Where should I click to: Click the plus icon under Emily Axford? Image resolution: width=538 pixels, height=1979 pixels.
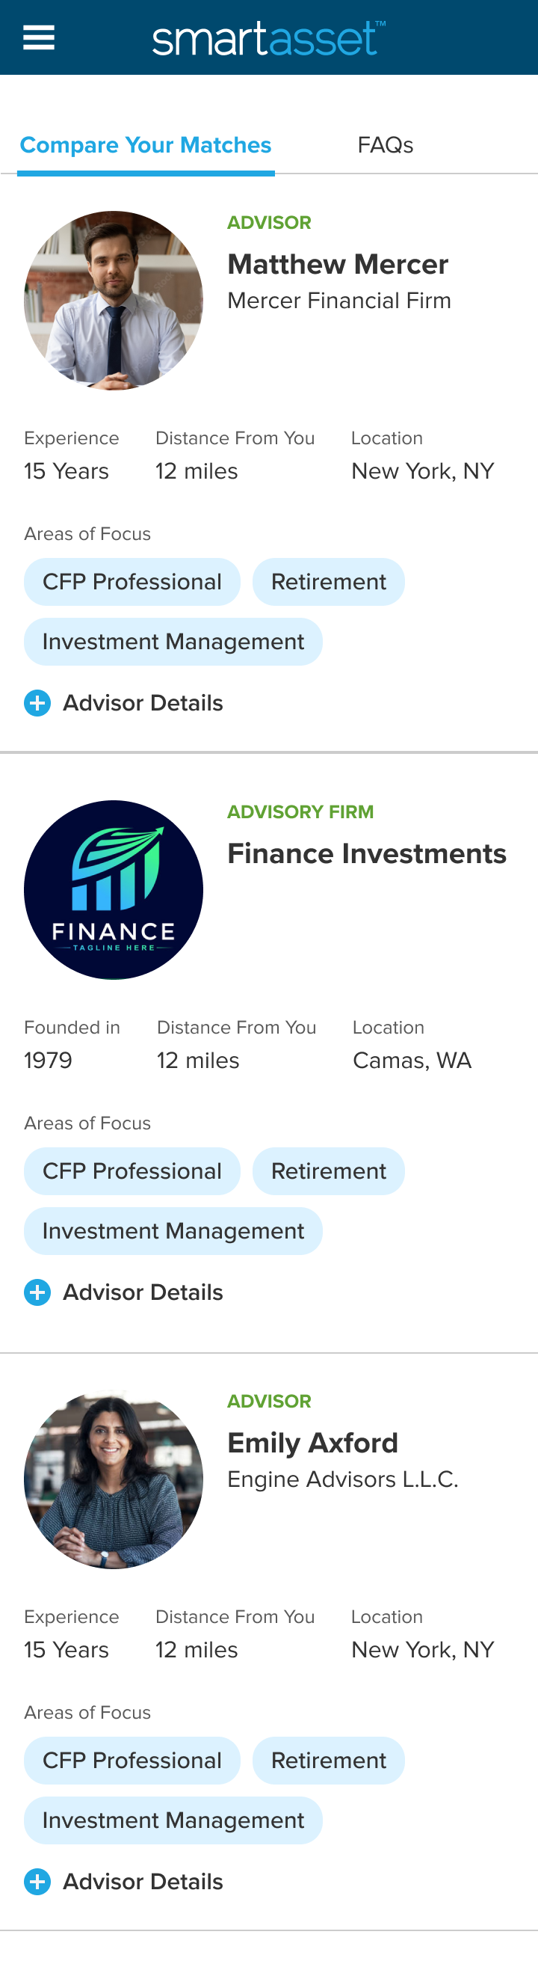(x=37, y=1882)
